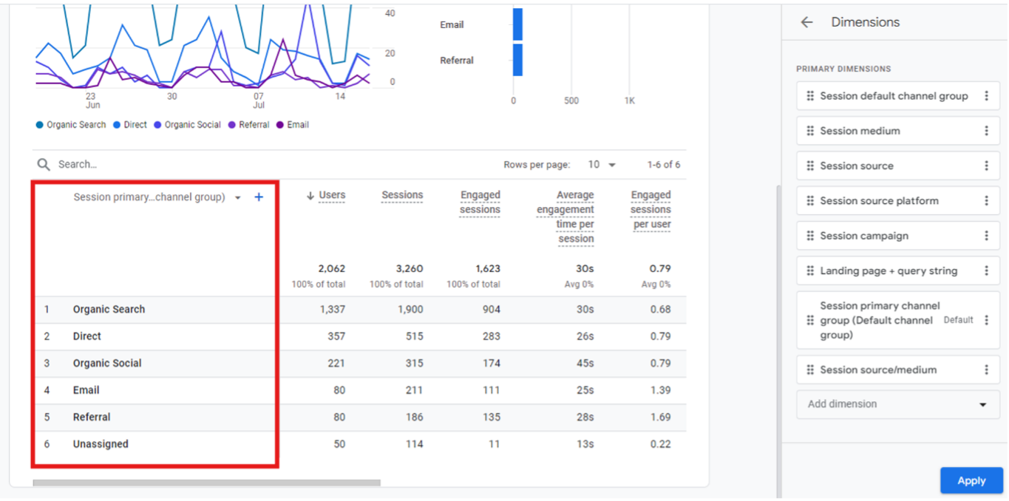Screen dimensions: 1009x501
Task: Open the Rows per page dropdown
Action: pyautogui.click(x=602, y=164)
